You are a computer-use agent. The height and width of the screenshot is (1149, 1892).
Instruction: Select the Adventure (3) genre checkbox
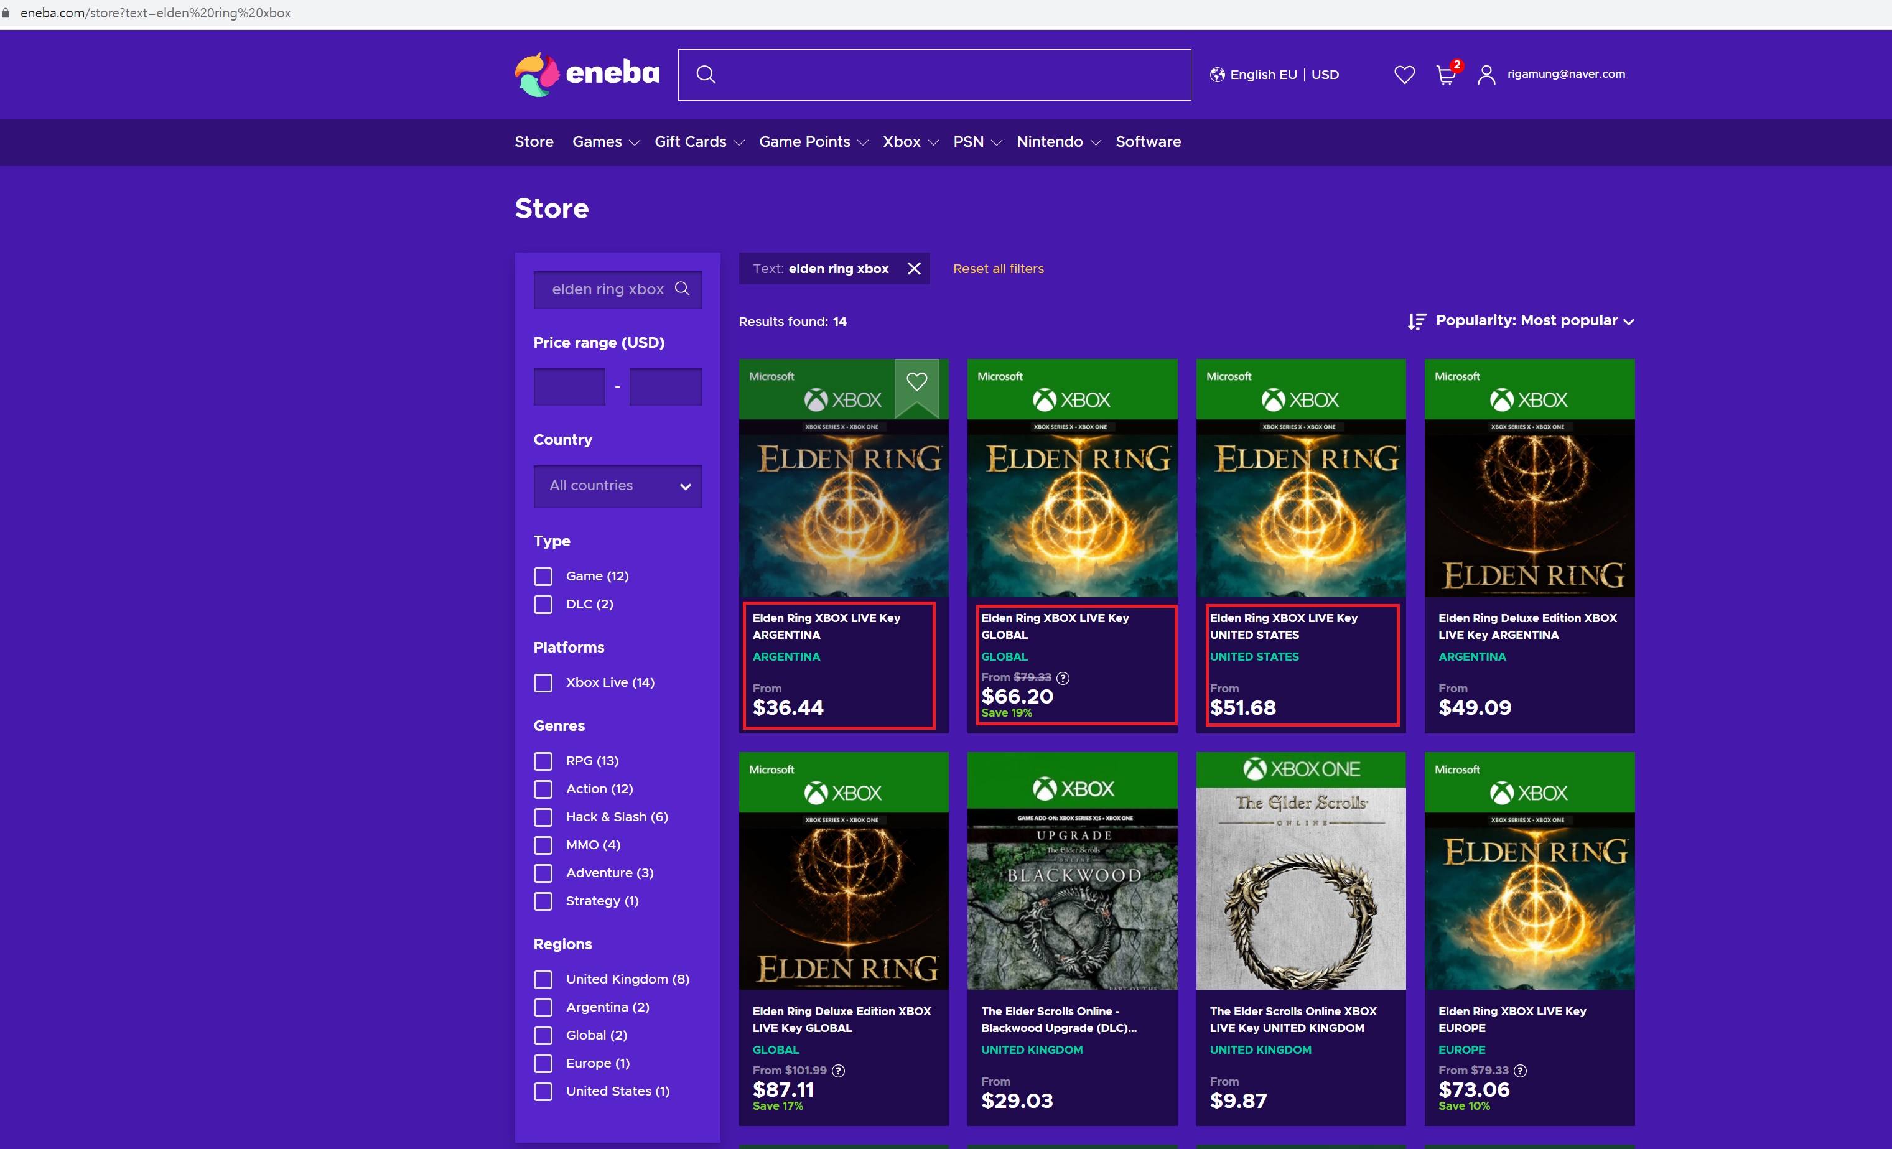pyautogui.click(x=543, y=873)
